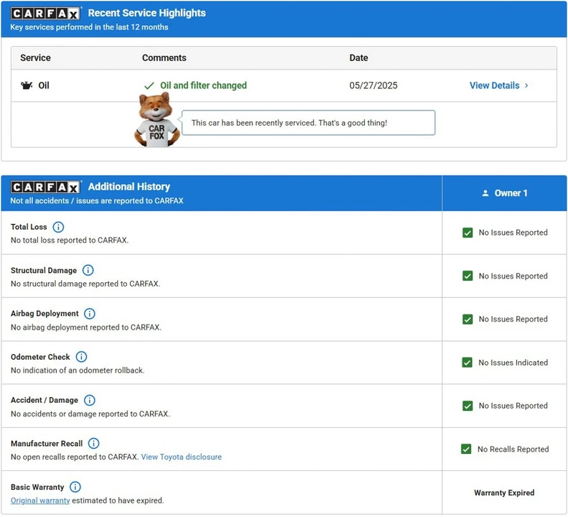
Task: Click 'No total loss reported to CARFAX' text
Action: pos(70,241)
